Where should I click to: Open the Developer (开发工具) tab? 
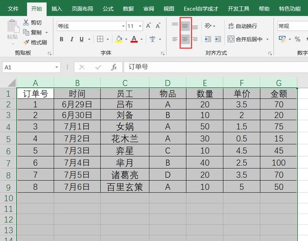coord(239,9)
